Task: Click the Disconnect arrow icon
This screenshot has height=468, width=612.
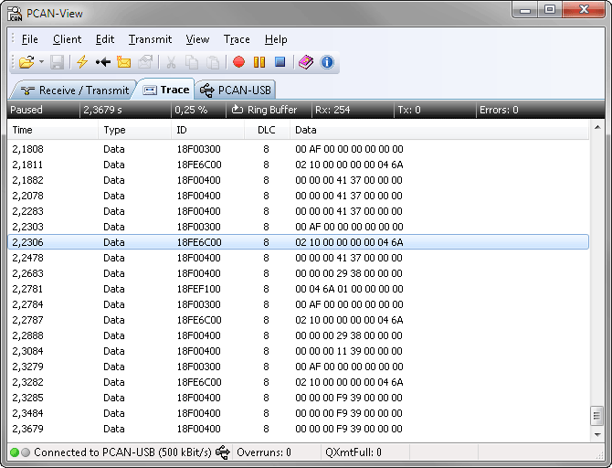Action: point(103,62)
